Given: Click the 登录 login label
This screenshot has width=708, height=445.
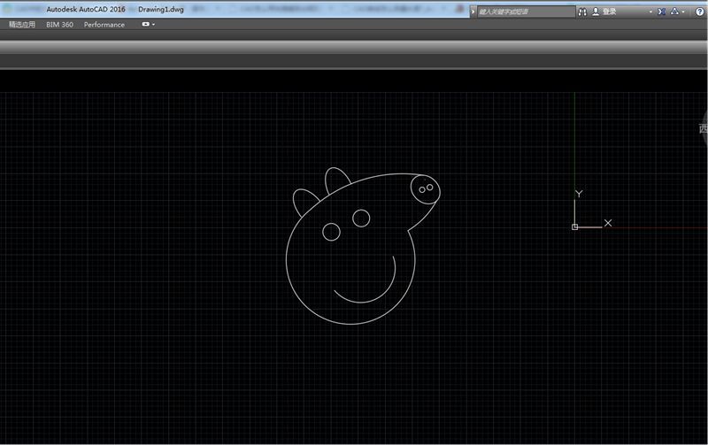Looking at the screenshot, I should click(609, 12).
